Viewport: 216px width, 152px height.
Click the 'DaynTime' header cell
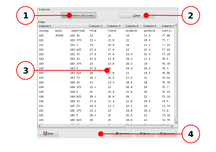tap(78, 31)
